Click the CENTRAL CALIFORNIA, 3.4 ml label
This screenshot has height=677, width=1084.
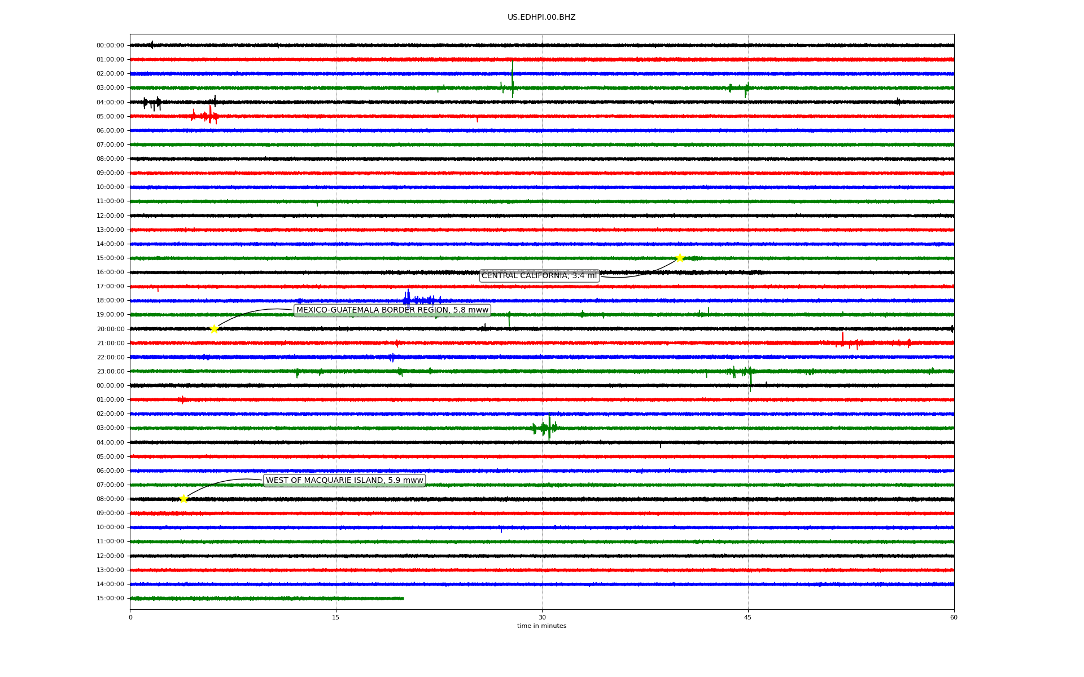pos(539,276)
